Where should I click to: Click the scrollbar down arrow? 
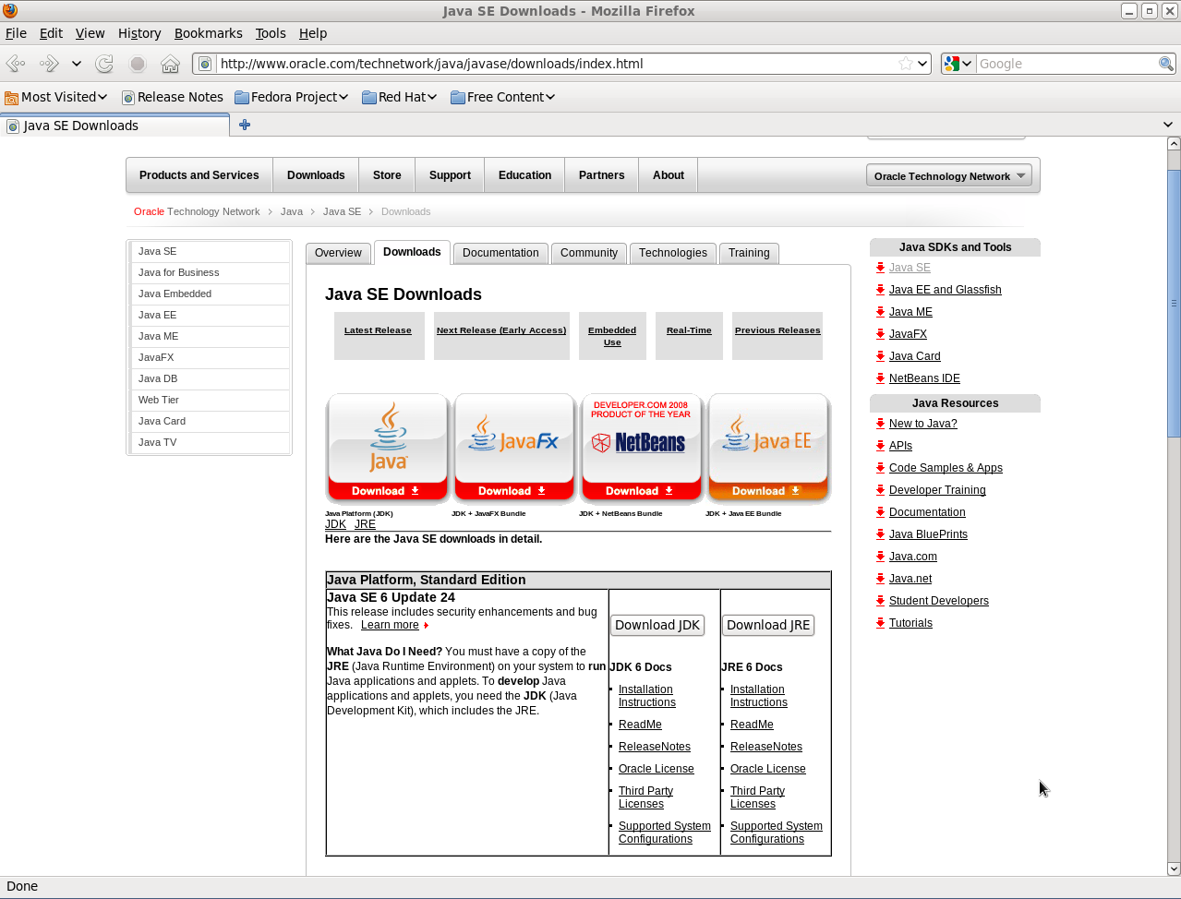[x=1174, y=869]
